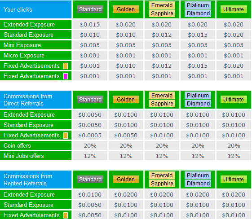Select the Emerald badge in Your clicks header

point(162,5)
